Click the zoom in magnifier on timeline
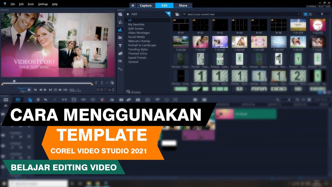Image resolution: width=332 pixels, height=187 pixels. pos(298,100)
